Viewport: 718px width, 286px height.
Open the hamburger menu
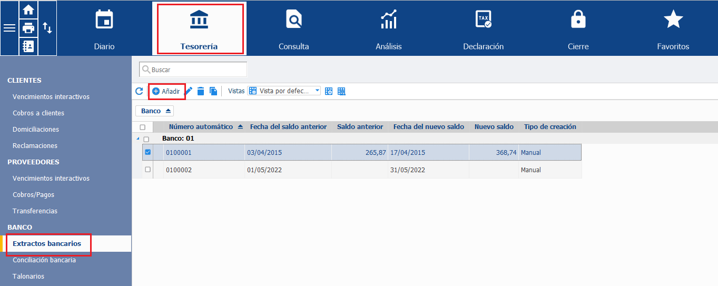[9, 28]
